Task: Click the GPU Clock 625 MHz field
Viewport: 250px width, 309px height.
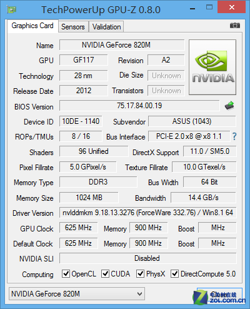Action: pyautogui.click(x=78, y=228)
